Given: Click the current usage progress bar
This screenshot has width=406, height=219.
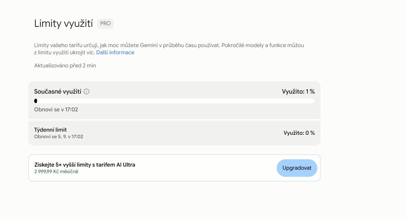Looking at the screenshot, I should (x=174, y=101).
